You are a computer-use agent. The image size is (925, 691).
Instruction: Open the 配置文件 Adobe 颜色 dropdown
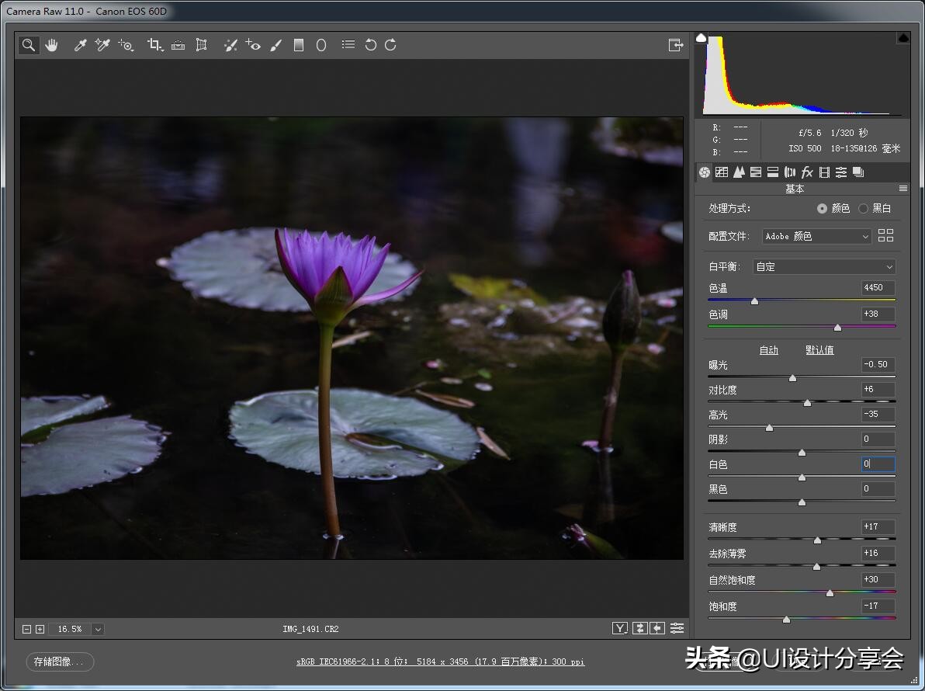816,236
